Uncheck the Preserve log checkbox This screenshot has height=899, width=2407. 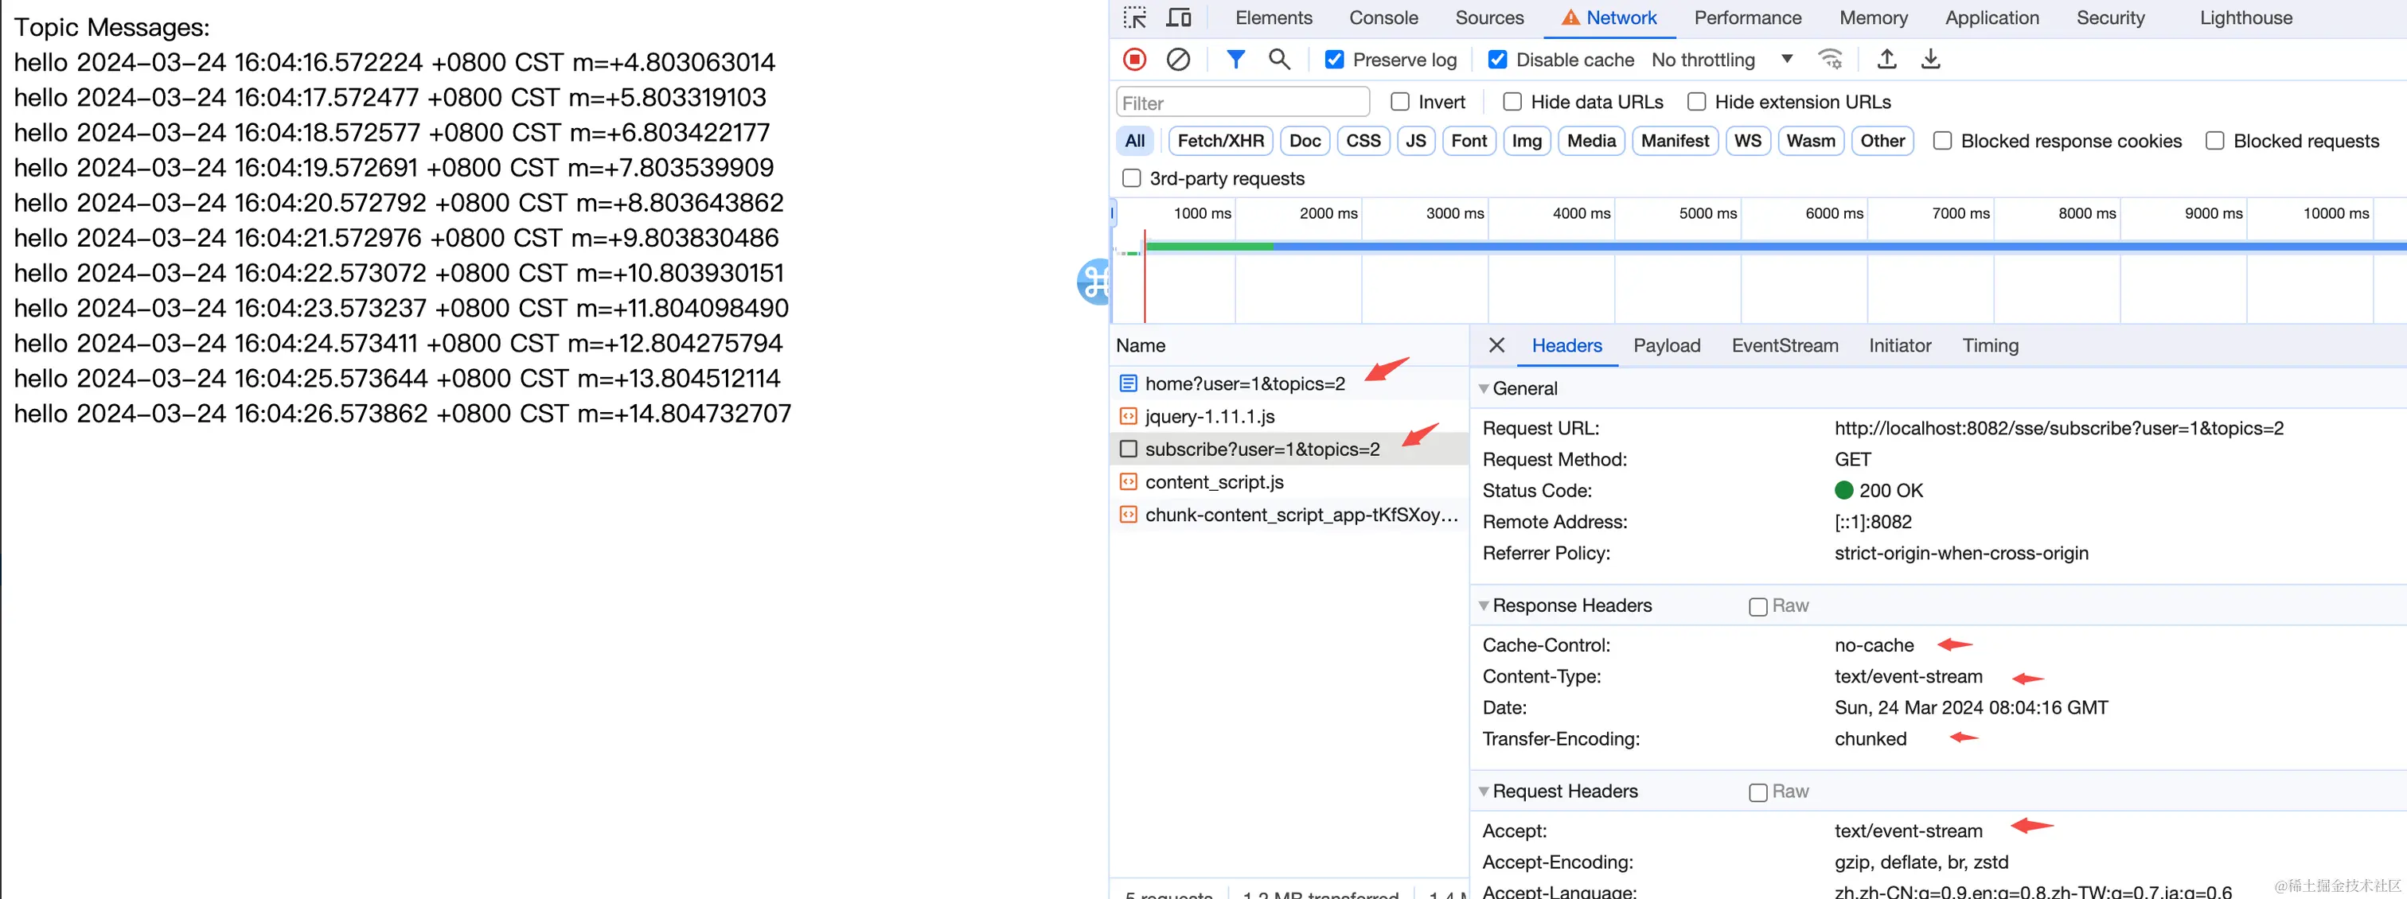point(1334,60)
